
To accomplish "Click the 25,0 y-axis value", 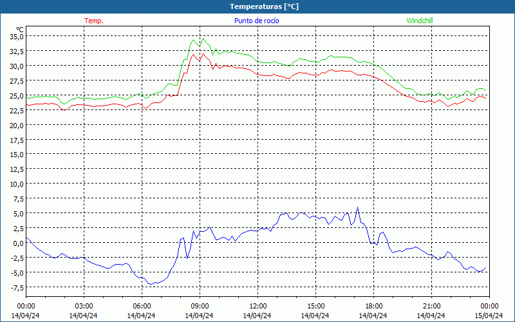I will [17, 95].
